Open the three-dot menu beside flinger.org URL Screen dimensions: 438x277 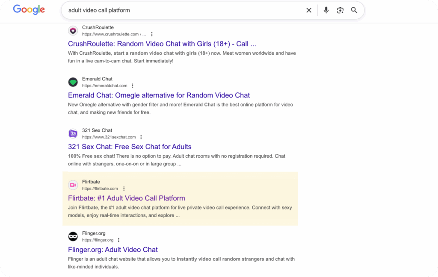click(x=119, y=240)
